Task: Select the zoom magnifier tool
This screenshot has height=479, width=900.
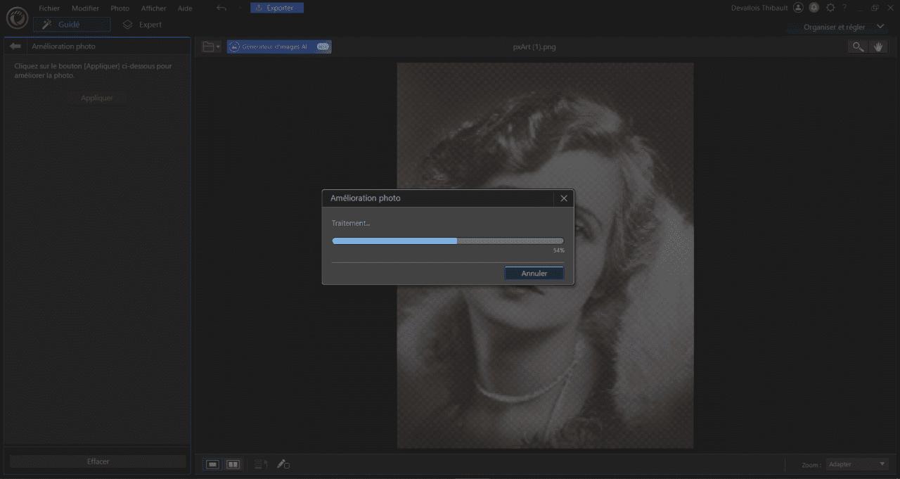Action: click(x=858, y=46)
